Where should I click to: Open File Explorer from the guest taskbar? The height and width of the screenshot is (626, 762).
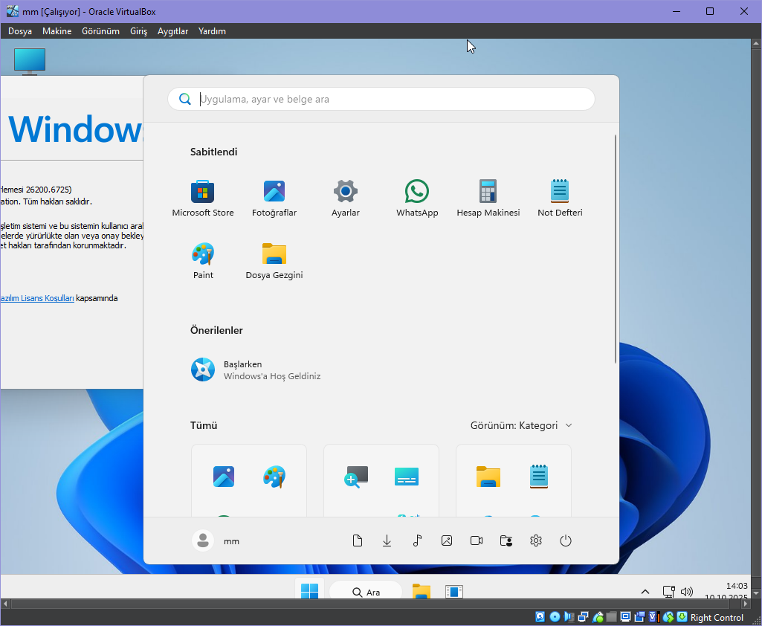422,591
